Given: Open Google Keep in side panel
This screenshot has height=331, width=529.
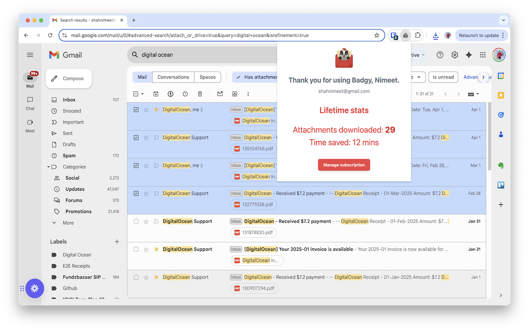Looking at the screenshot, I should click(x=500, y=95).
